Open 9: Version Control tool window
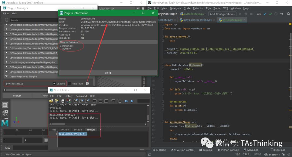This screenshot has height=157, width=292. [x=182, y=150]
